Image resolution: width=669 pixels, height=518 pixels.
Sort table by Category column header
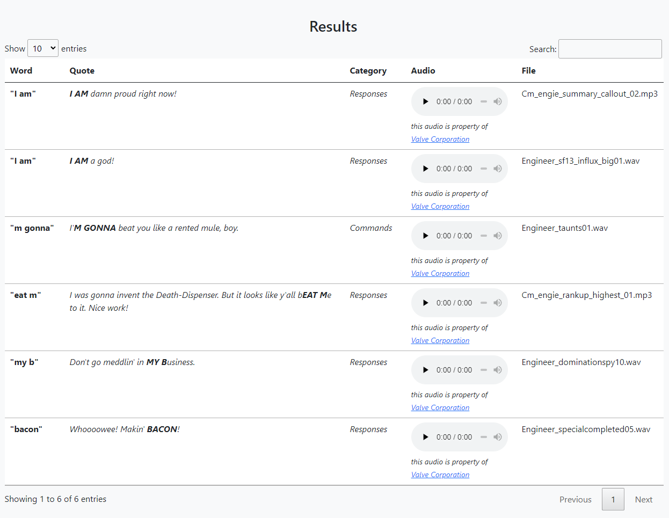pyautogui.click(x=368, y=71)
